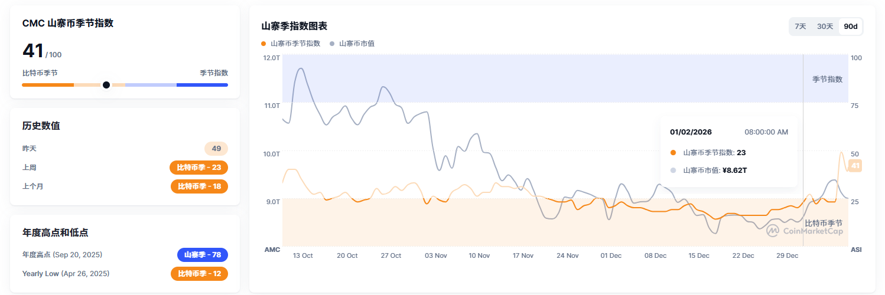Select the 90d chart range
Viewport: 885px width, 295px height.
(x=851, y=27)
